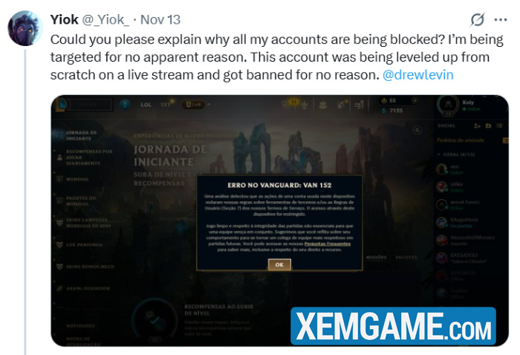Image resolution: width=520 pixels, height=355 pixels.
Task: Click the @drewlevin mention link
Action: point(417,74)
